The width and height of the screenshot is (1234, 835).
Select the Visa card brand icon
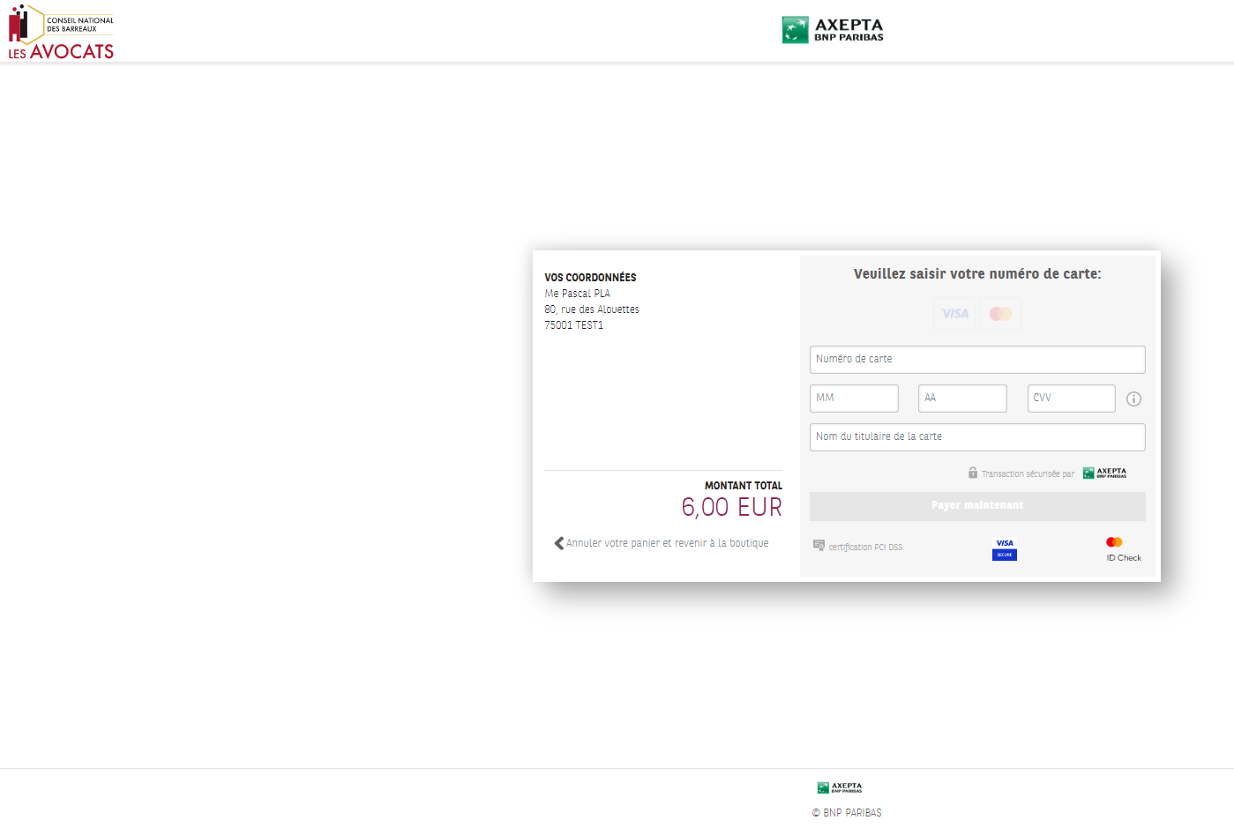(955, 314)
